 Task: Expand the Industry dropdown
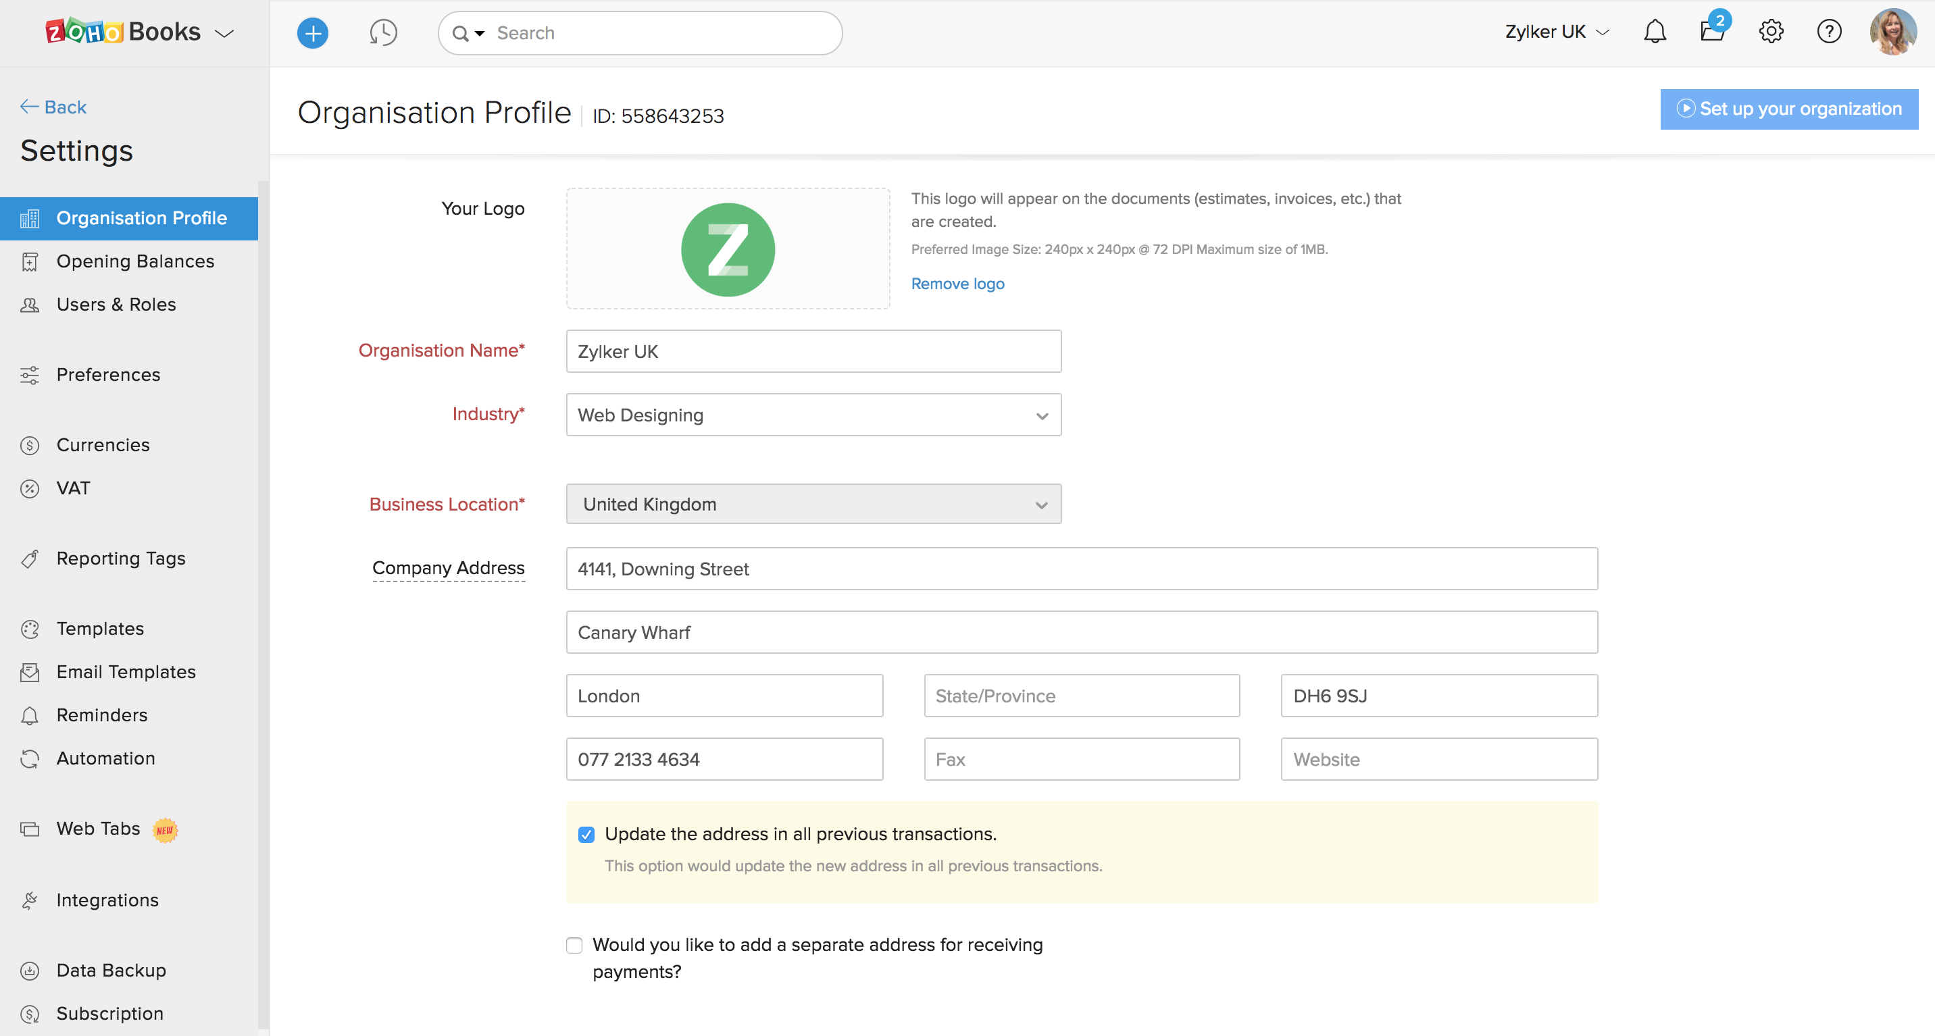[x=813, y=415]
